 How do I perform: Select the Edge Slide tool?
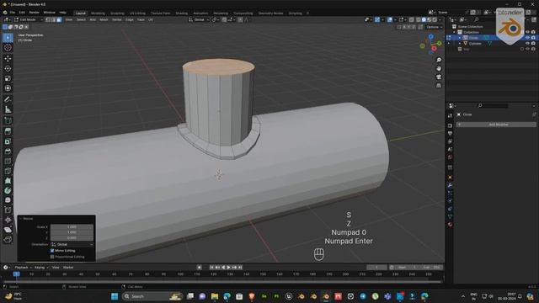click(8, 210)
